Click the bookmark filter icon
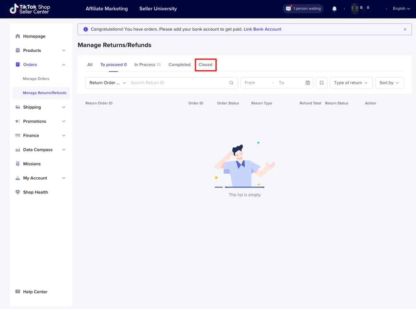 point(321,83)
